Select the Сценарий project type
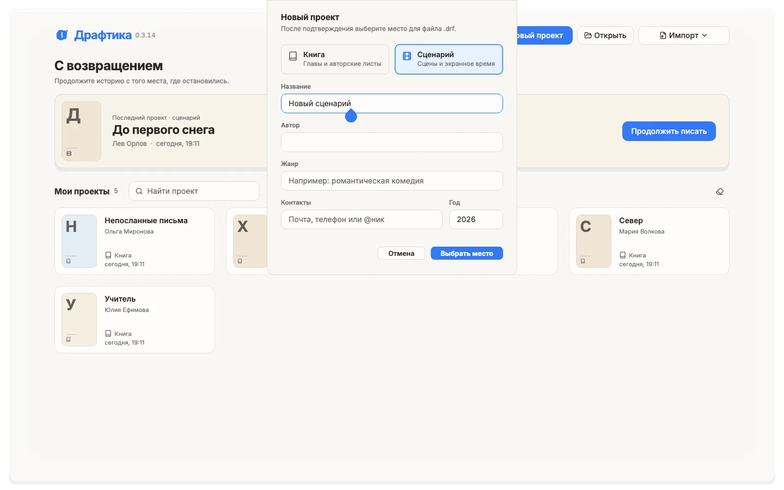This screenshot has height=490, width=784. (449, 59)
